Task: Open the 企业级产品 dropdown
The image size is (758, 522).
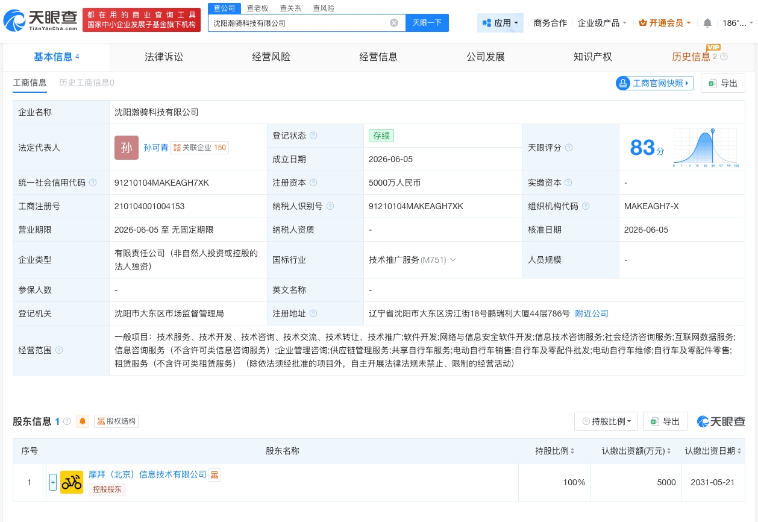Action: pos(602,23)
